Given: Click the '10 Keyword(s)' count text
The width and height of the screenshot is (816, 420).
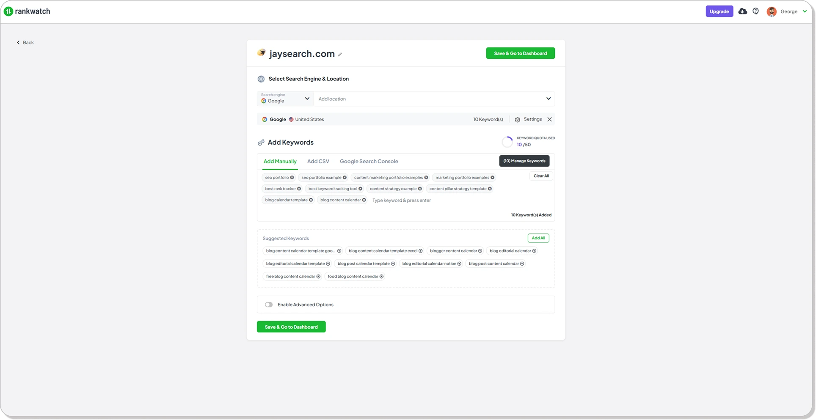Looking at the screenshot, I should click(488, 119).
